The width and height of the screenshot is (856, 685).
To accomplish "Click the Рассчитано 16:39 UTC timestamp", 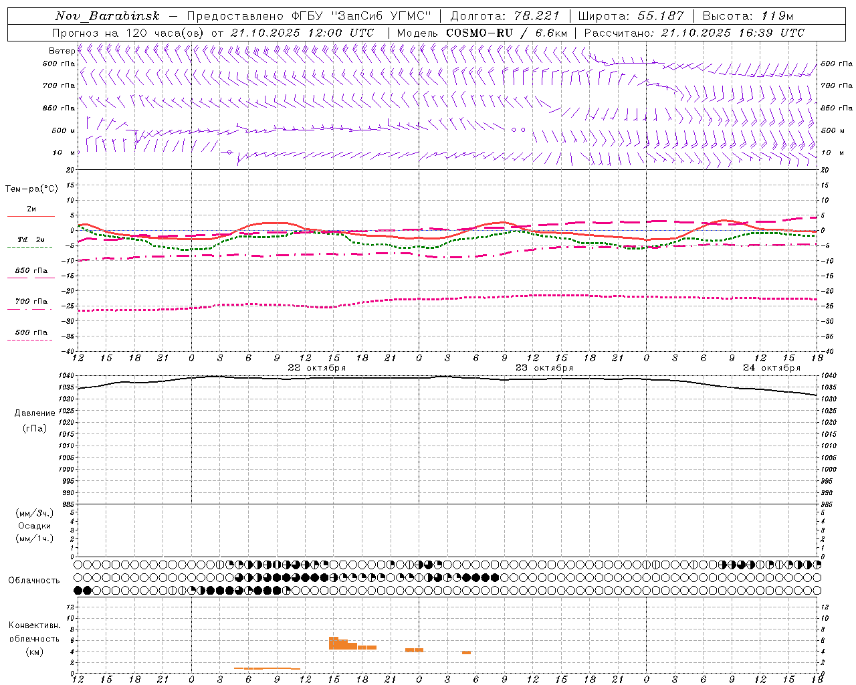I will pyautogui.click(x=694, y=33).
